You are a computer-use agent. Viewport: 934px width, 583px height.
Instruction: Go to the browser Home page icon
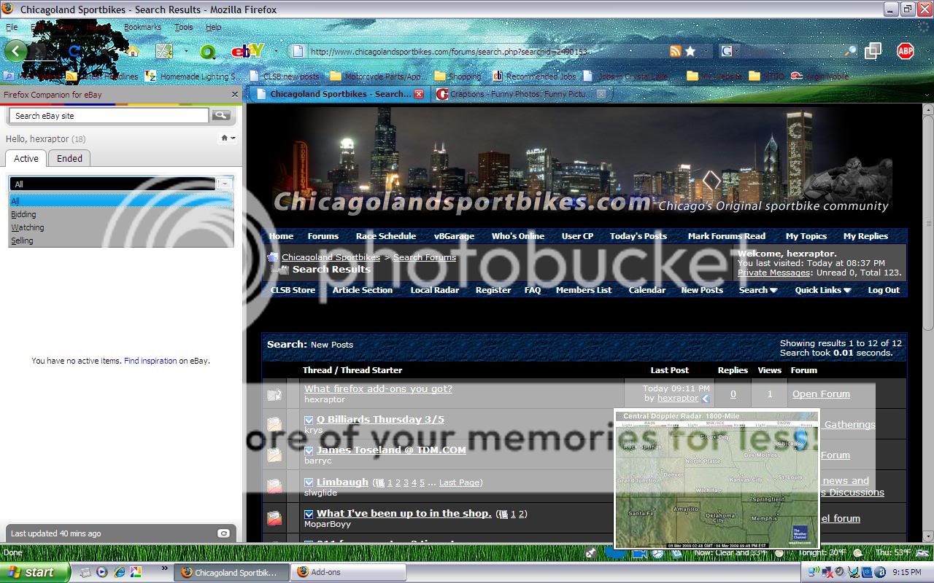[x=133, y=51]
